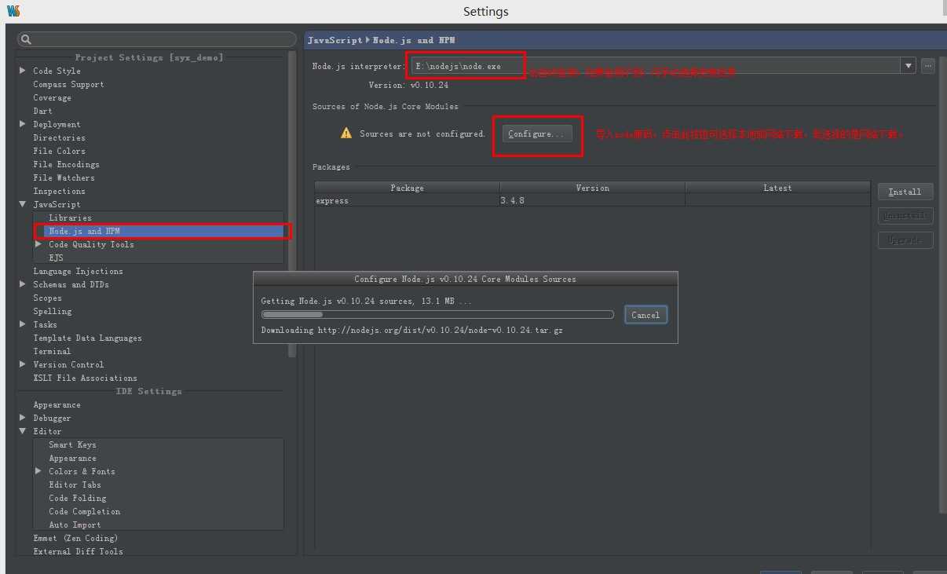
Task: Expand Schemas and DTDs node
Action: [x=23, y=284]
